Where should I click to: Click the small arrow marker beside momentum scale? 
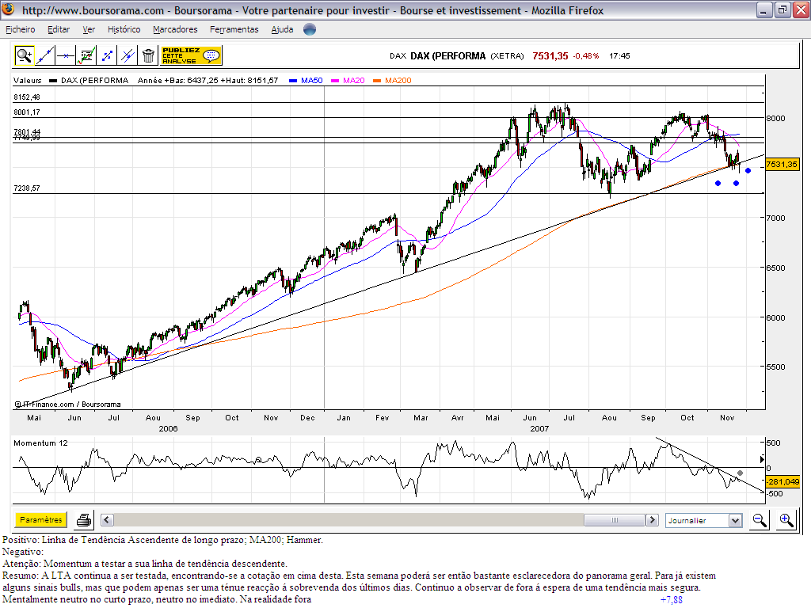point(762,459)
